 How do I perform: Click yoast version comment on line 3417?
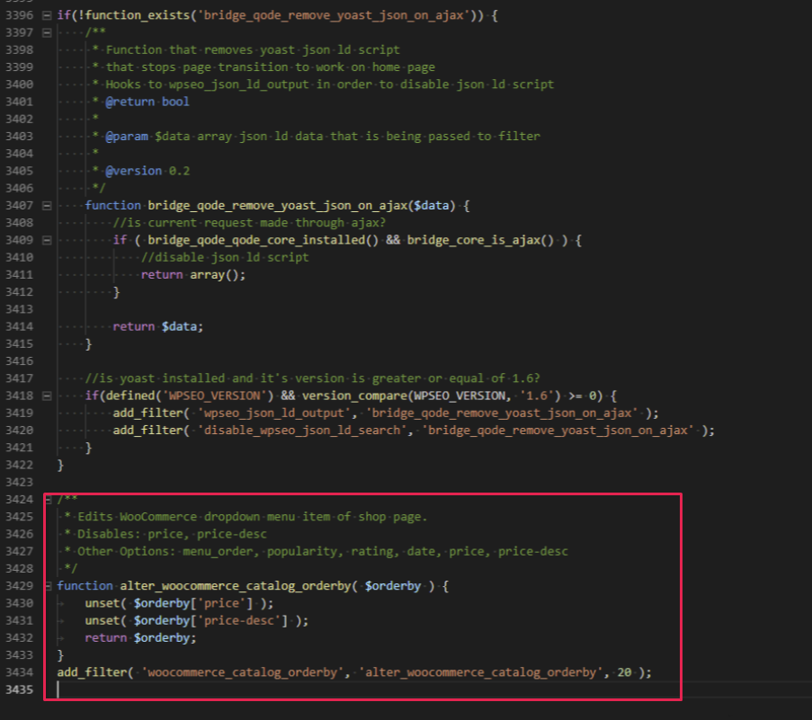coord(312,378)
